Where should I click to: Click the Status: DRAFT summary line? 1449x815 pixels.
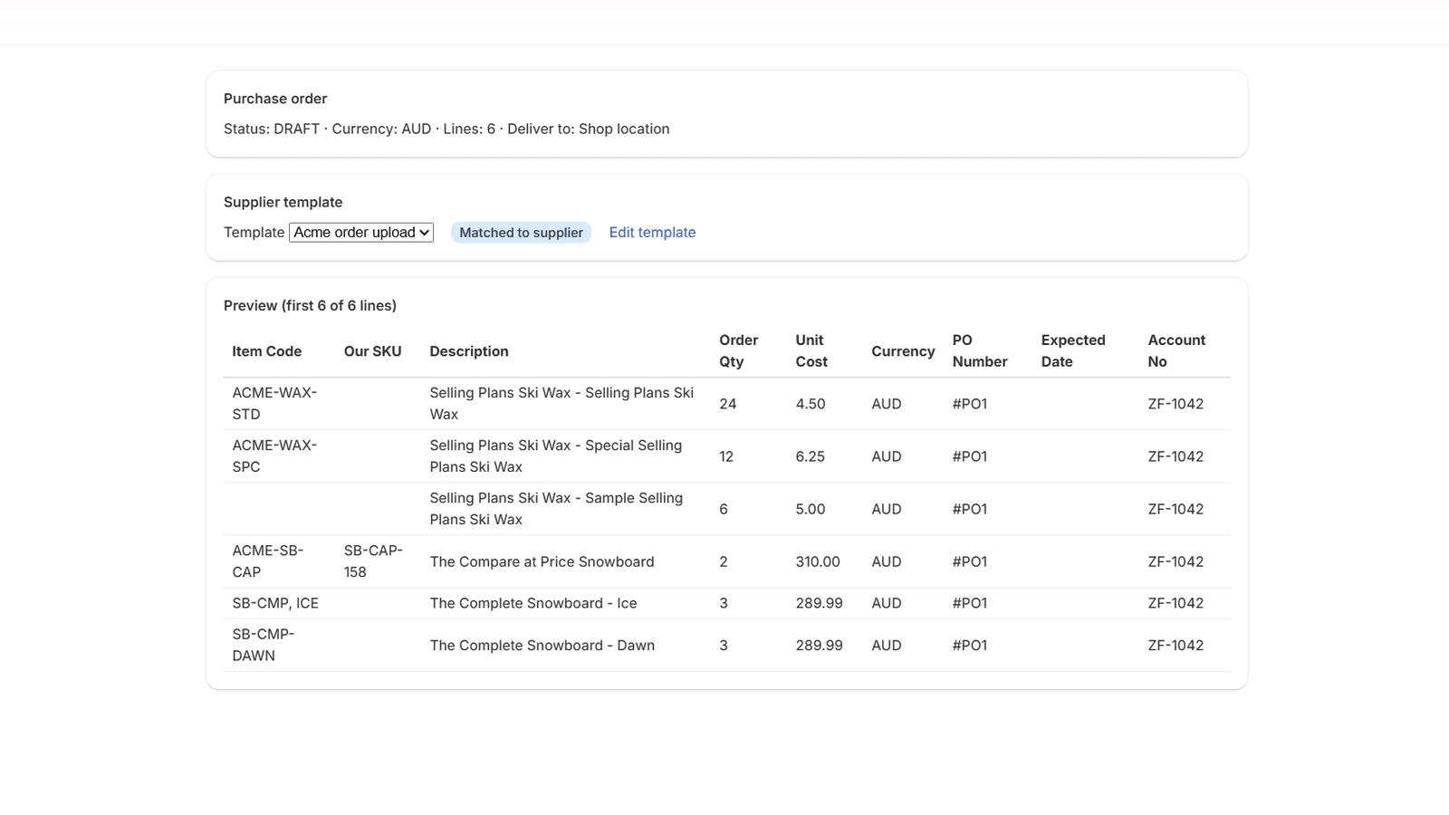tap(446, 129)
